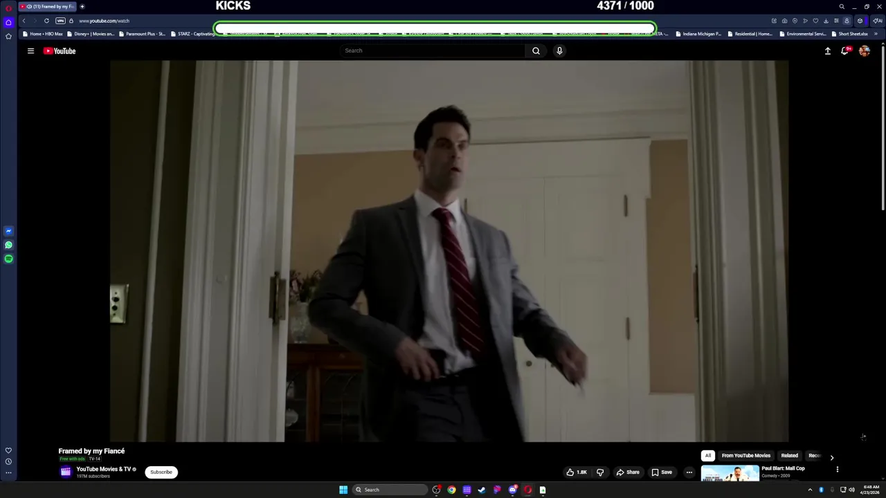Click the Opera logo menu button

pyautogui.click(x=8, y=8)
